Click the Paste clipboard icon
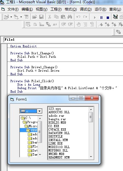Screen dimensions: 123x171 coord(63,17)
